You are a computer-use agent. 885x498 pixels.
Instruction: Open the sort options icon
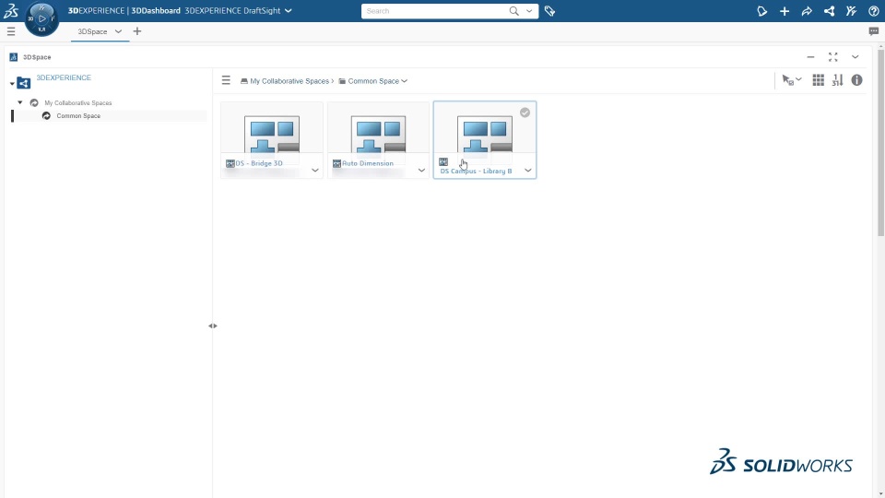[x=838, y=80]
